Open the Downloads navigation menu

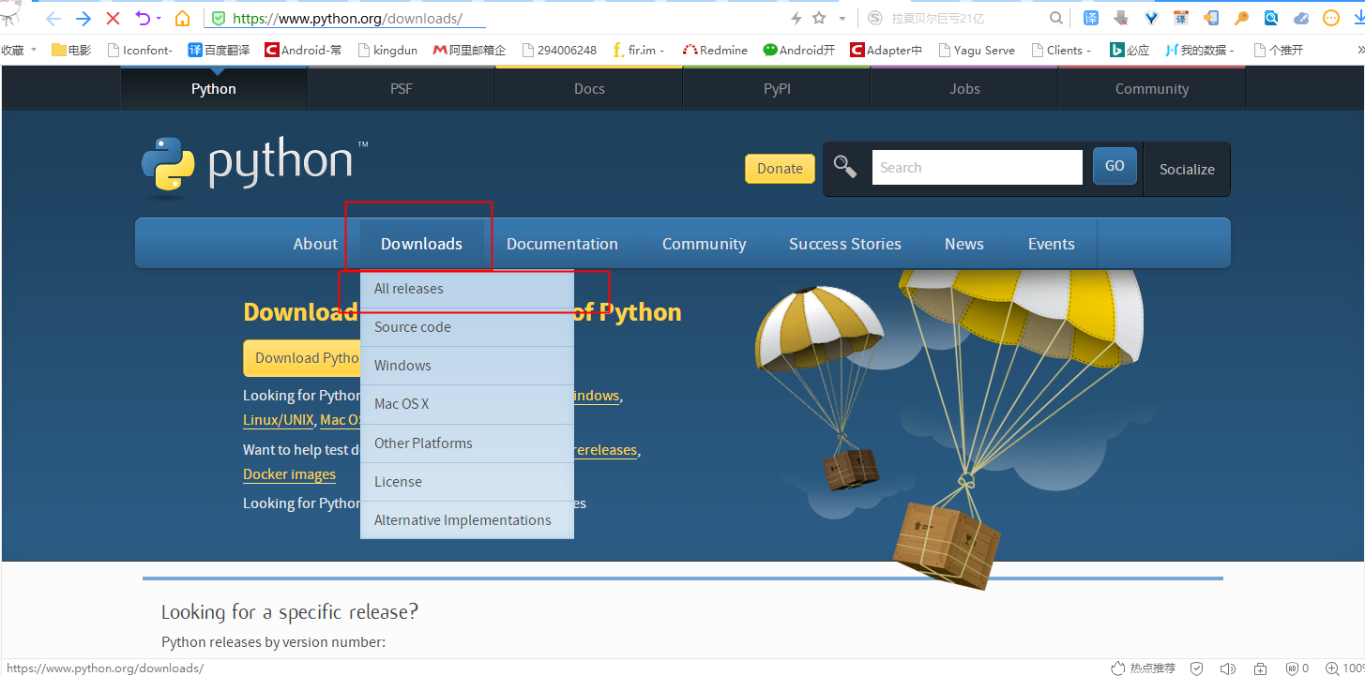pyautogui.click(x=421, y=244)
